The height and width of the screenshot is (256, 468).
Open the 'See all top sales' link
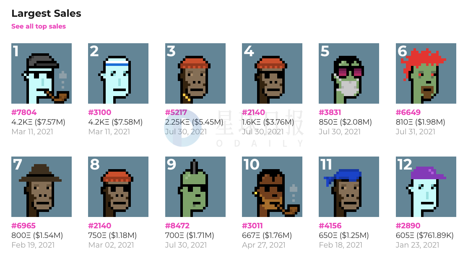pyautogui.click(x=39, y=26)
